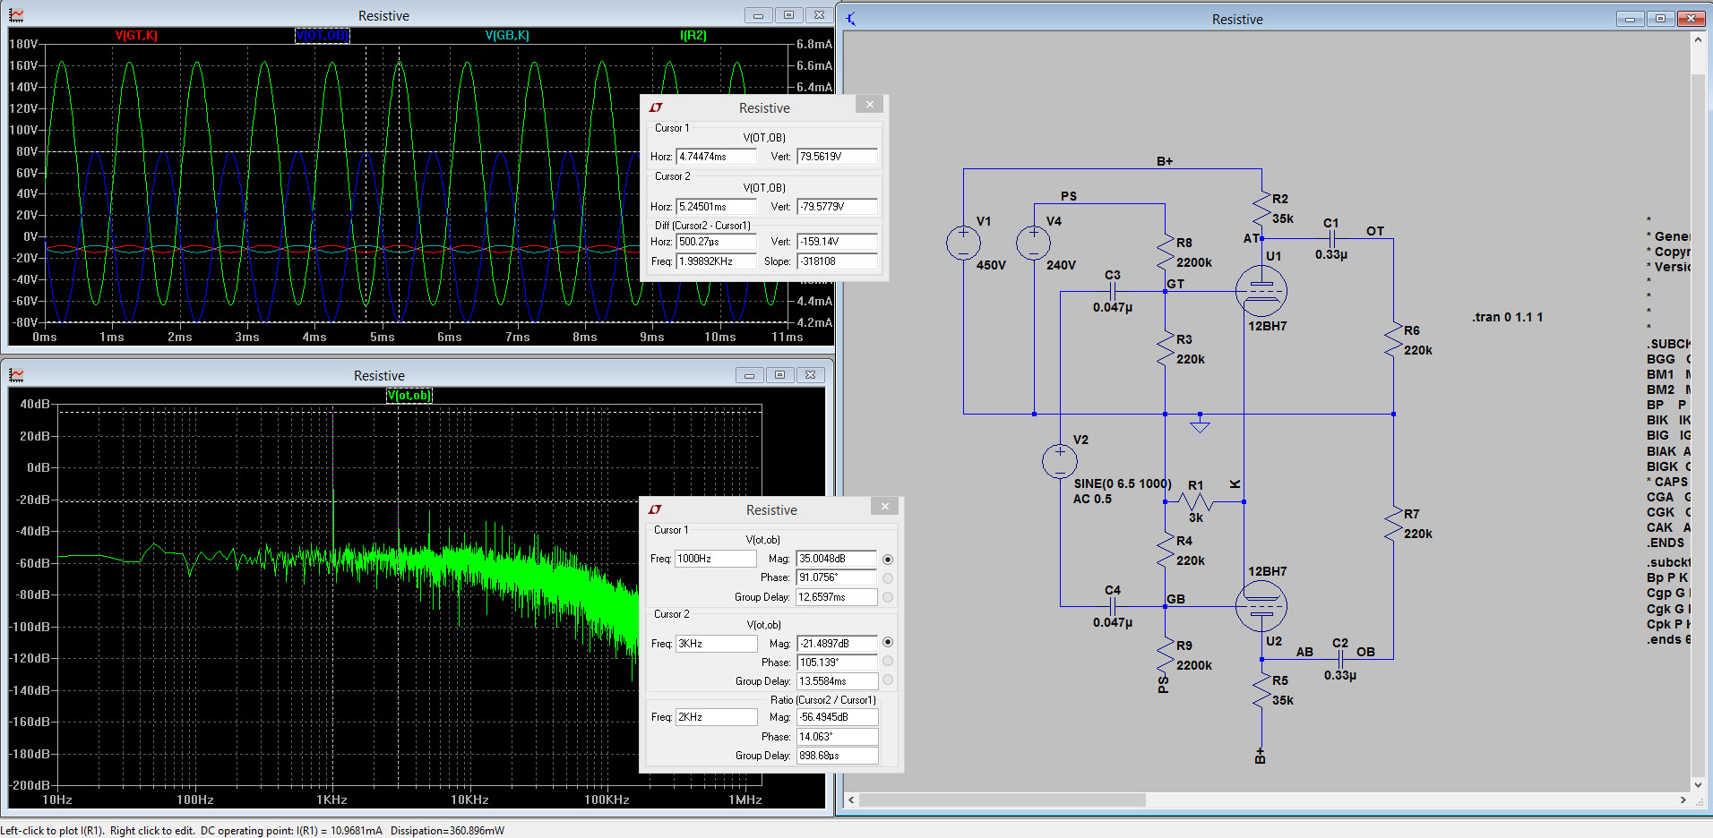Click the schematic window's title bar icon
1713x838 pixels.
[x=851, y=19]
